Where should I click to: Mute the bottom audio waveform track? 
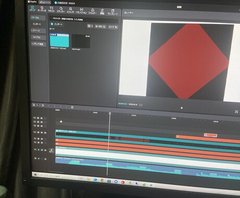tap(45, 159)
